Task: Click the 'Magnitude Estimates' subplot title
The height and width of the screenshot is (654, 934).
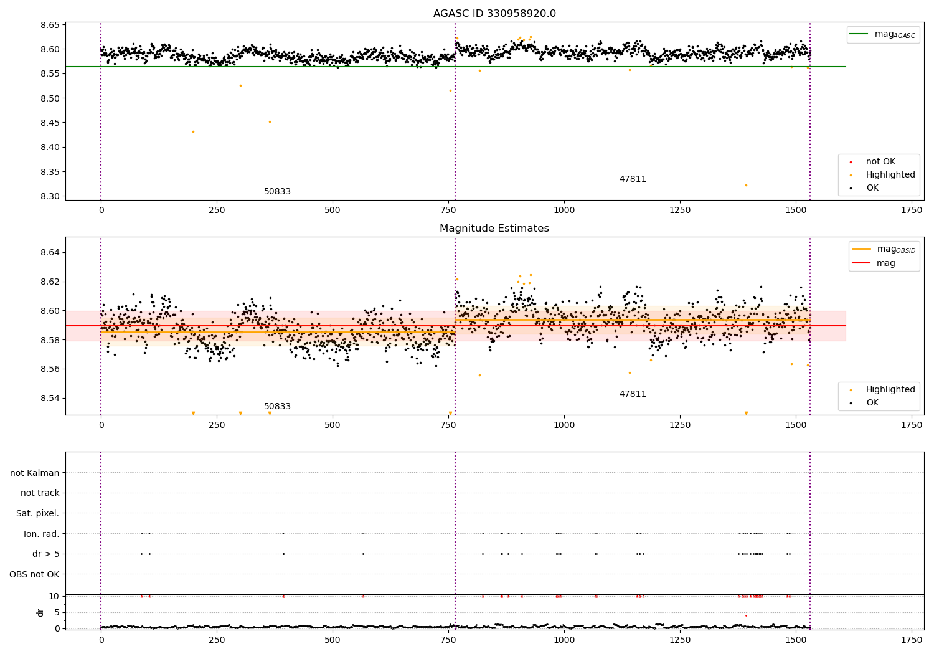Action: coord(494,229)
